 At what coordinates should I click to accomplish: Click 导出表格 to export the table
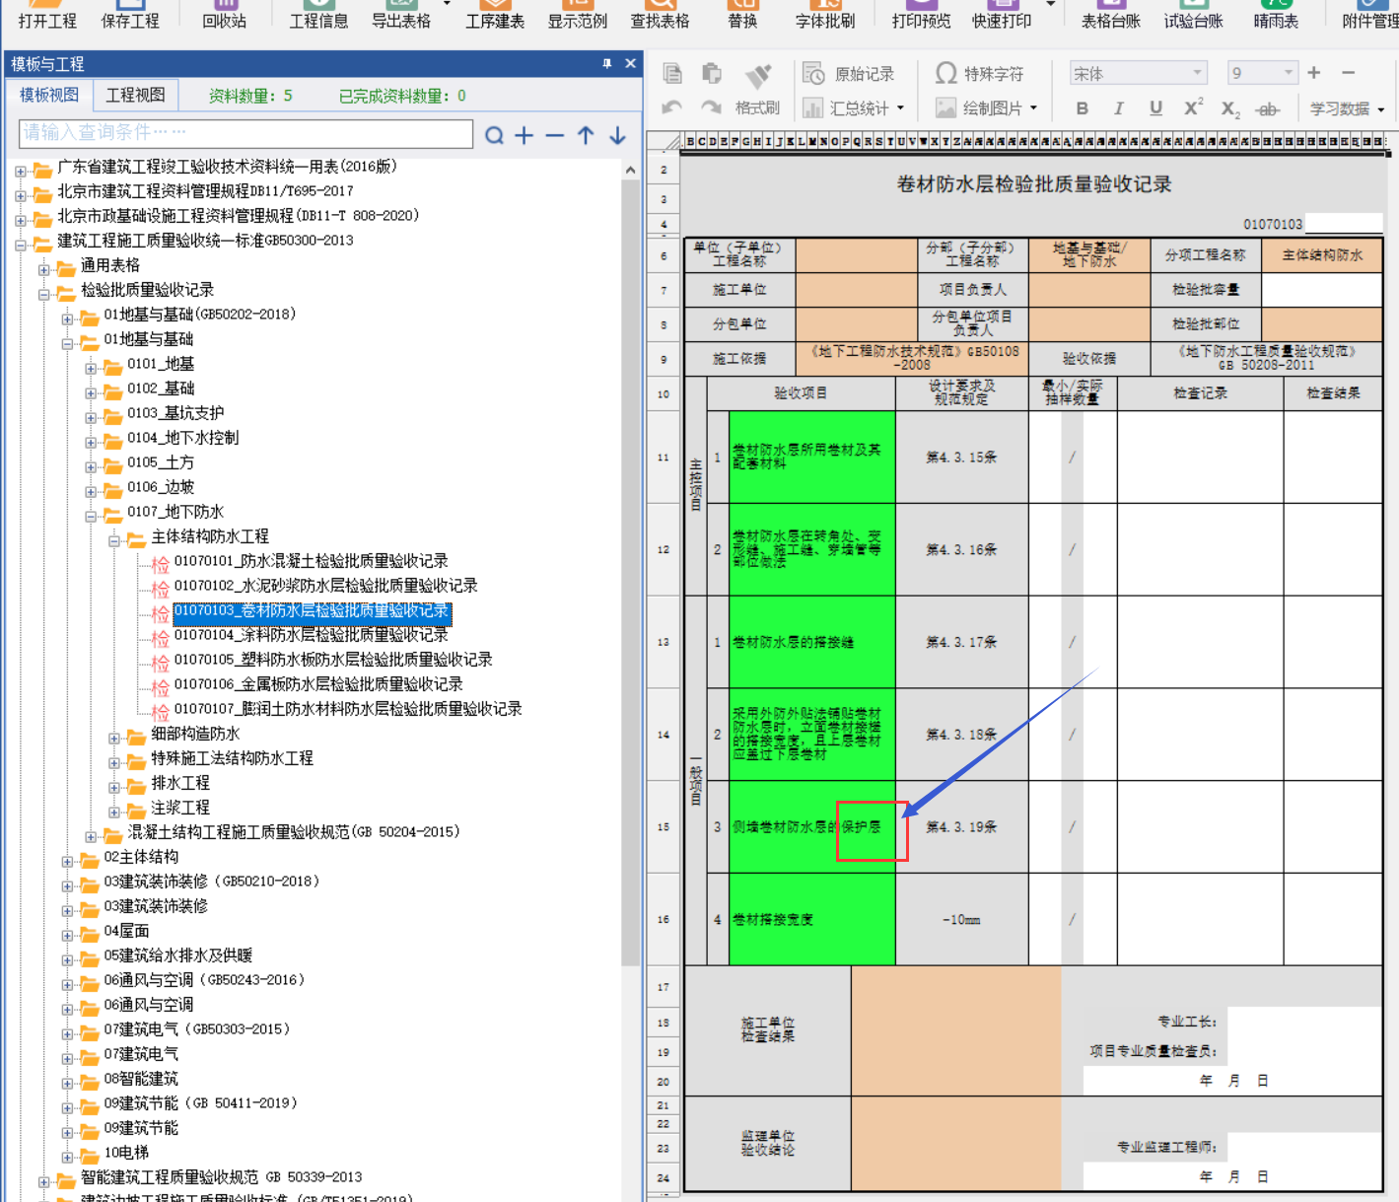[x=401, y=15]
